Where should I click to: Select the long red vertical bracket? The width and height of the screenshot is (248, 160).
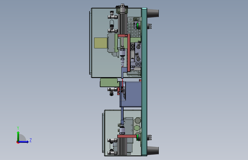[x=129, y=53]
